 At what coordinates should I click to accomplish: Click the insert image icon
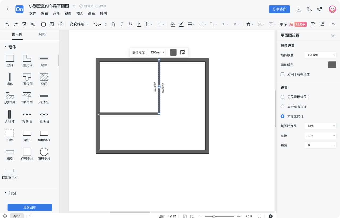pos(52,24)
